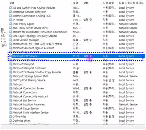This screenshot has height=130, width=146.
Task: Click icon beside Microsoft Storage Spaces SMP
Action: point(10,76)
